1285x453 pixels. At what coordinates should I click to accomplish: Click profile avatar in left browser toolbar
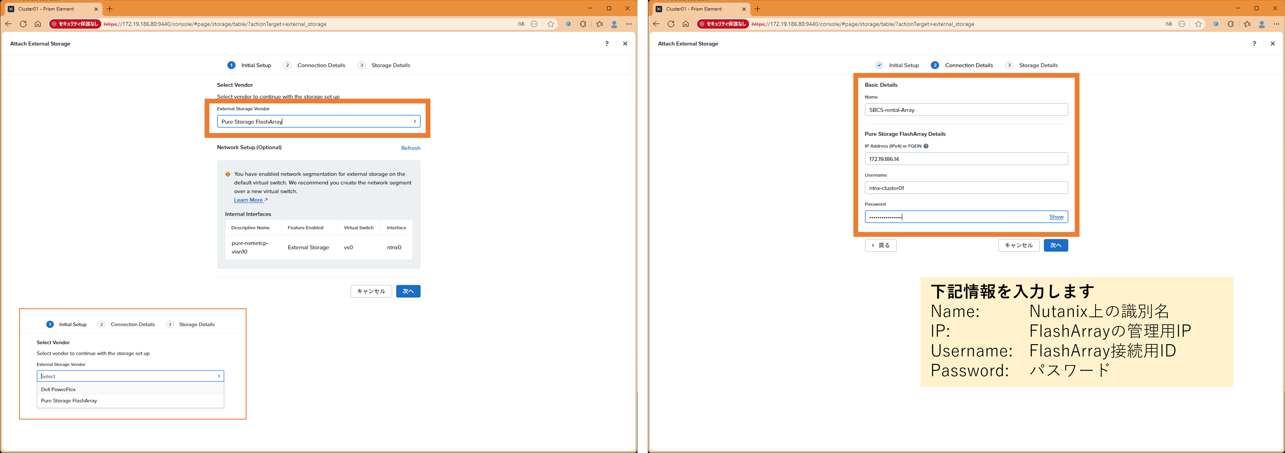[615, 24]
